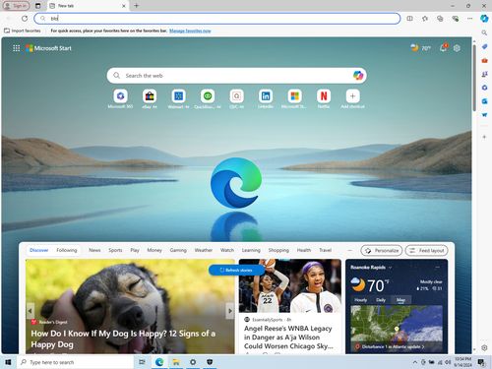Viewport: 492px width, 369px height.
Task: Open the Split screen toolbar icon
Action: pos(409,19)
